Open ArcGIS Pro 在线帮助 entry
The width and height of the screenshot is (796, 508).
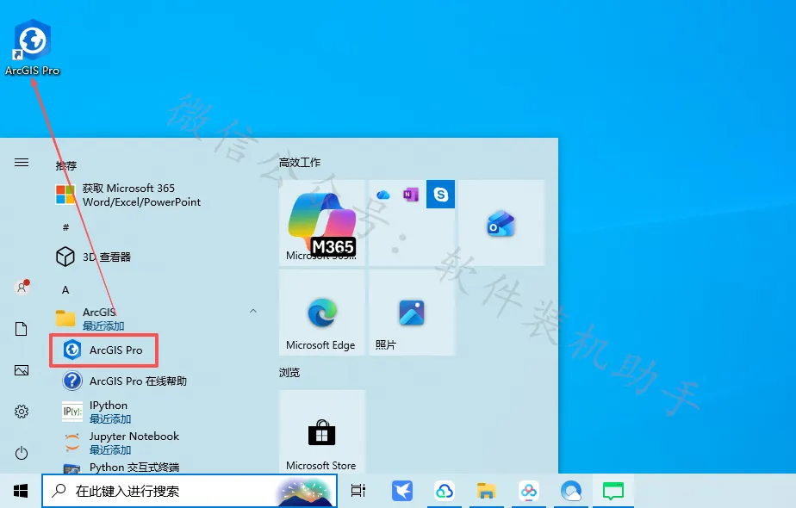[x=124, y=381]
